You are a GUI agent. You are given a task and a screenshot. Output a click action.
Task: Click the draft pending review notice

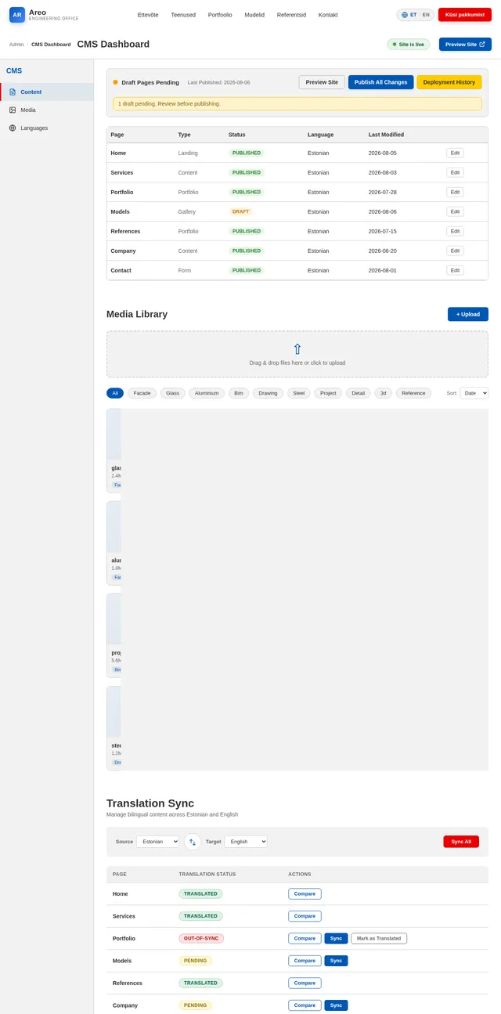tap(297, 103)
